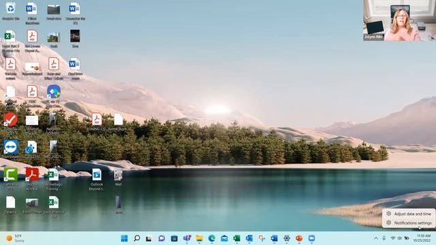Open File Explorer from the taskbar
Image resolution: width=436 pixels, height=245 pixels.
click(x=200, y=238)
